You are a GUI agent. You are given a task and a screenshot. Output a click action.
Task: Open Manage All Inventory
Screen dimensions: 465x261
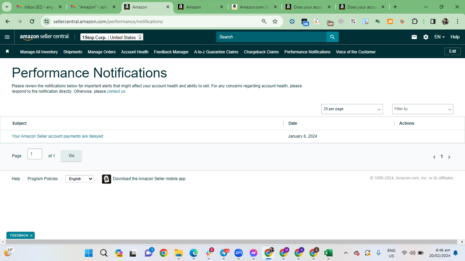point(39,52)
